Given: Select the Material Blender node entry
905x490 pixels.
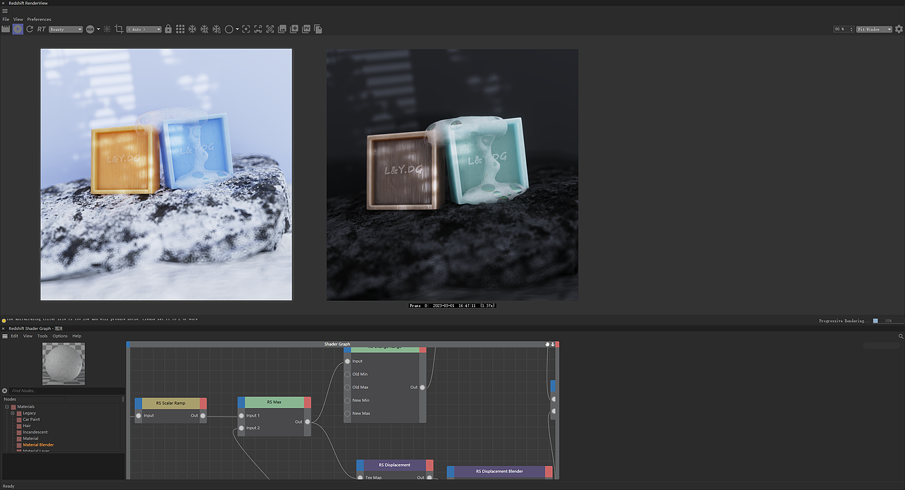Looking at the screenshot, I should click(38, 445).
